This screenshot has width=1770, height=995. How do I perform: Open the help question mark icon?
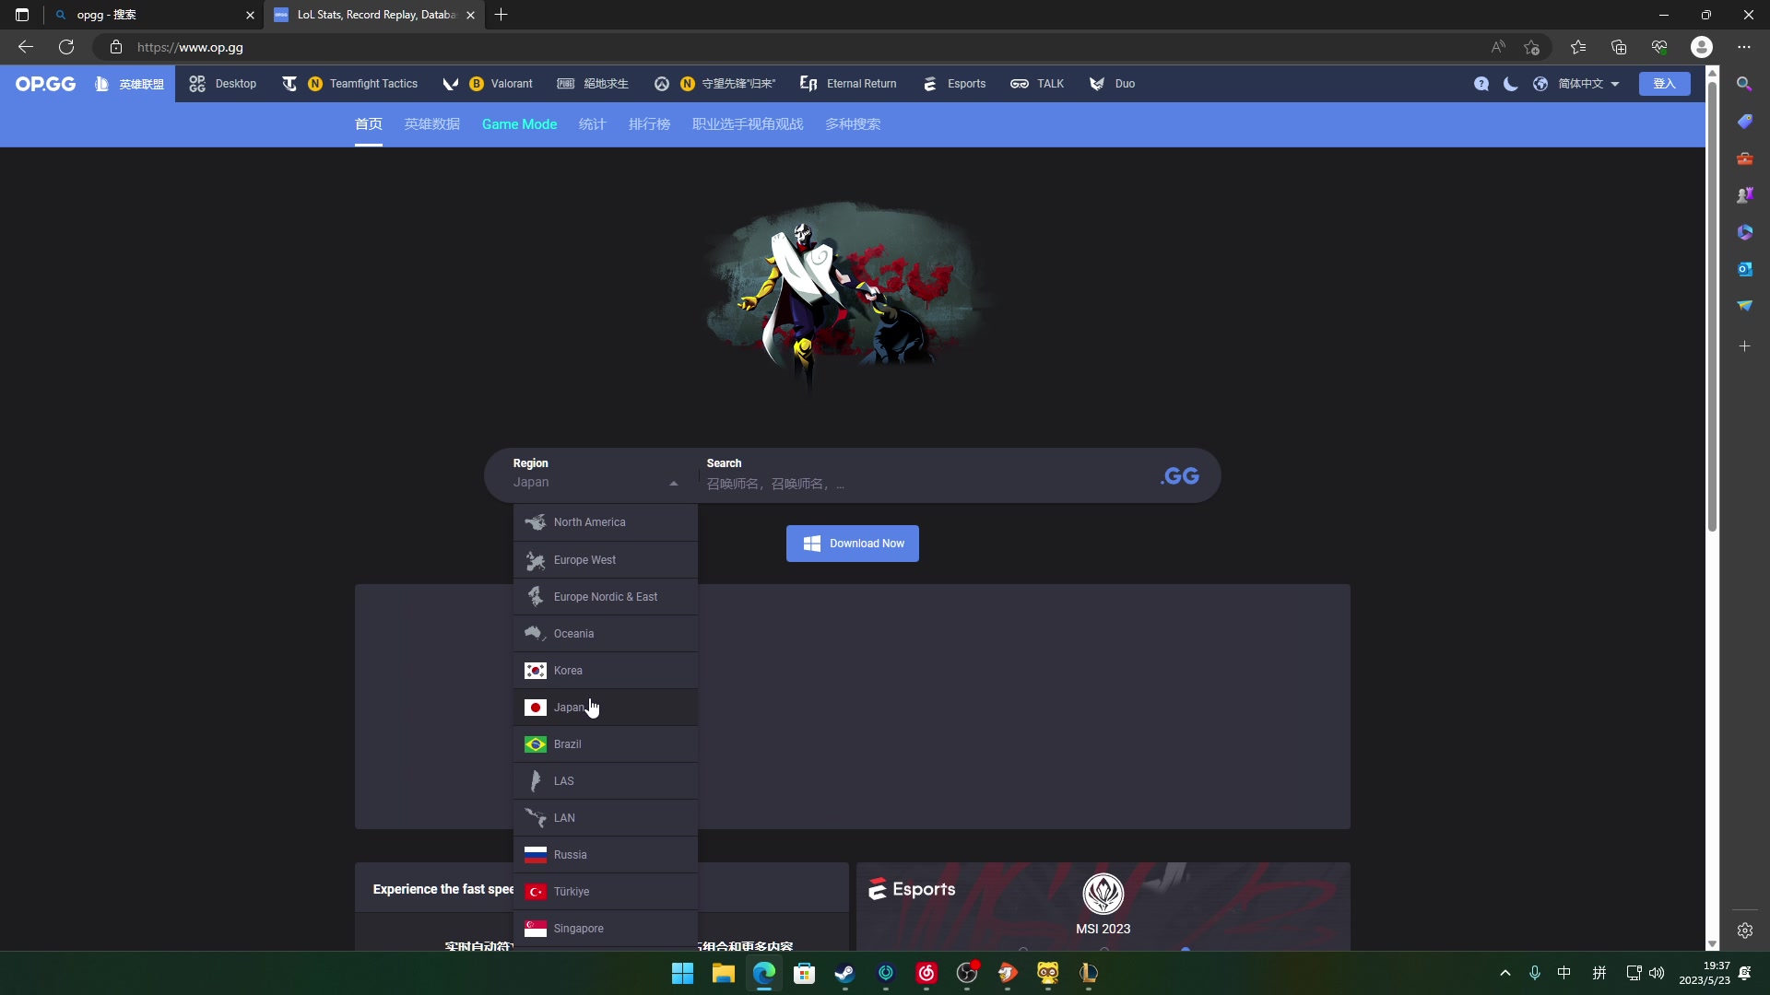click(x=1481, y=84)
